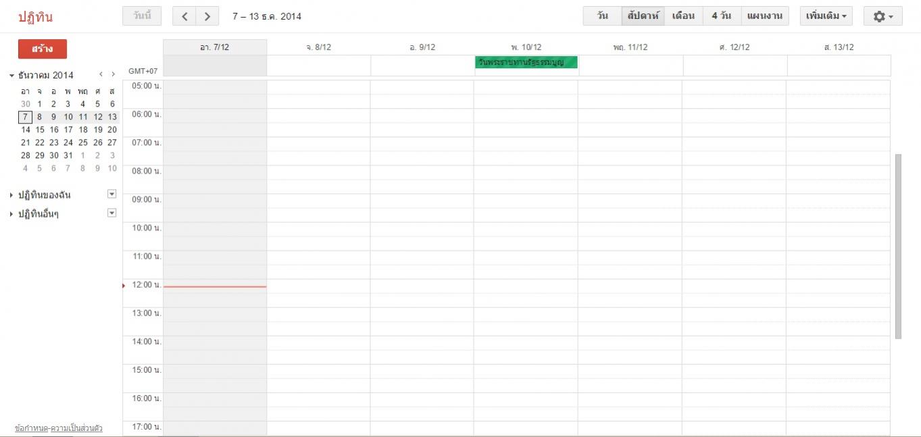Viewport: 921px width, 437px height.
Task: Click the 09:00 น. time label
Action: click(147, 199)
